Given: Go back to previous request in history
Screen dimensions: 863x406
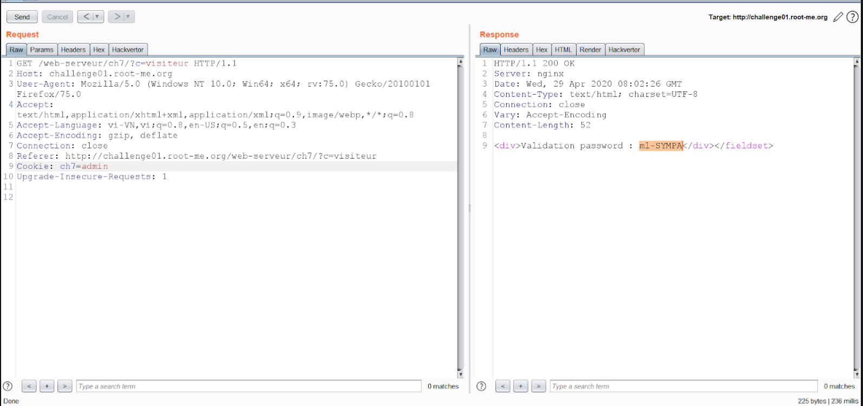Looking at the screenshot, I should (86, 17).
